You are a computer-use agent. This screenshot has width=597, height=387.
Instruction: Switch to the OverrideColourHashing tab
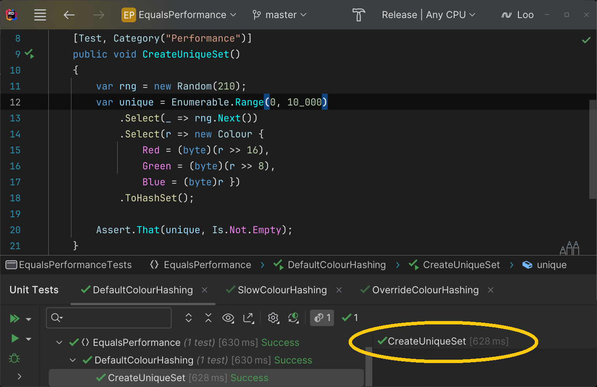click(425, 290)
